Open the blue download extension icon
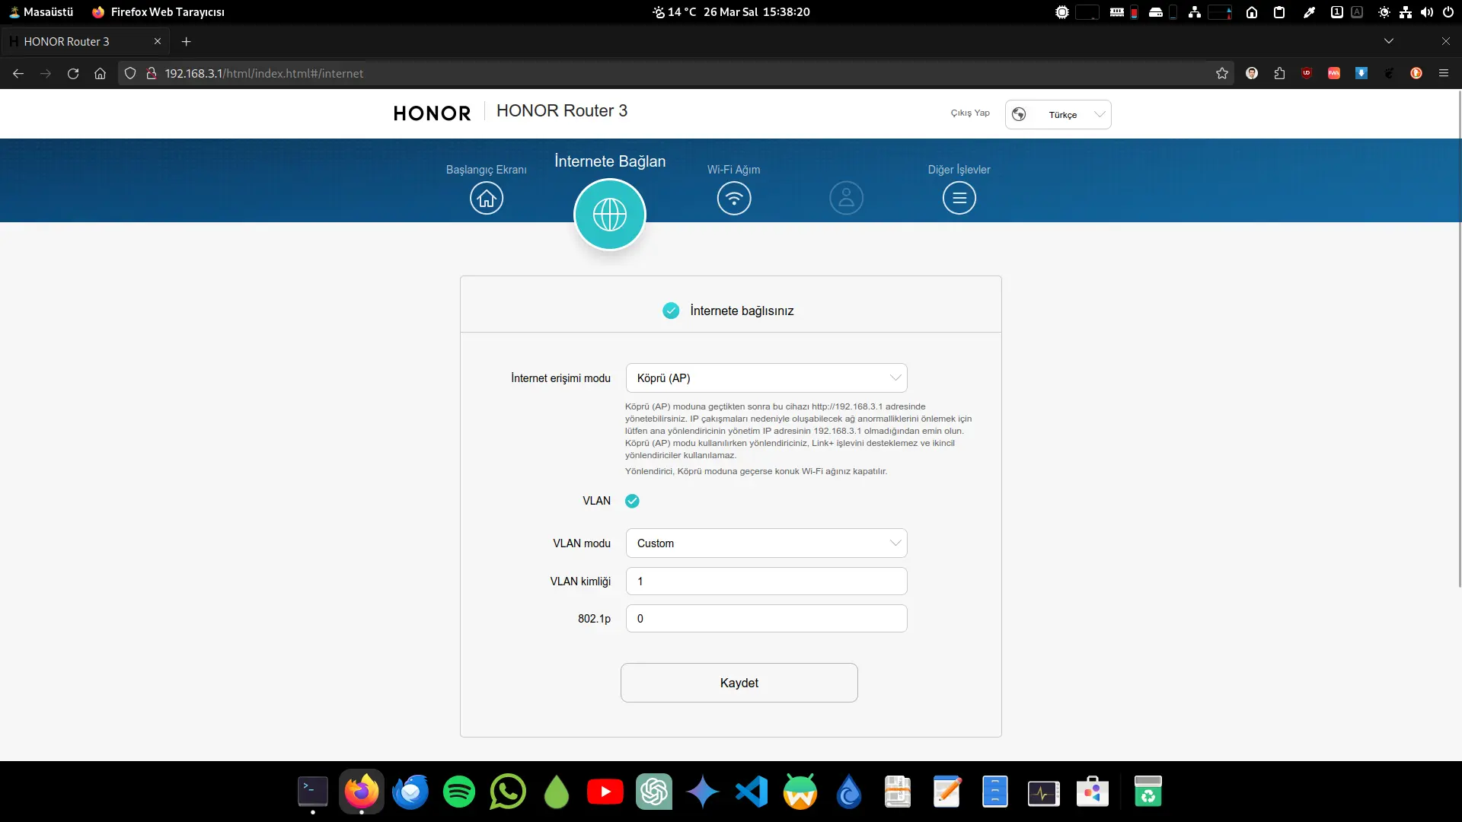Screen dimensions: 1462x822 click(x=1361, y=73)
